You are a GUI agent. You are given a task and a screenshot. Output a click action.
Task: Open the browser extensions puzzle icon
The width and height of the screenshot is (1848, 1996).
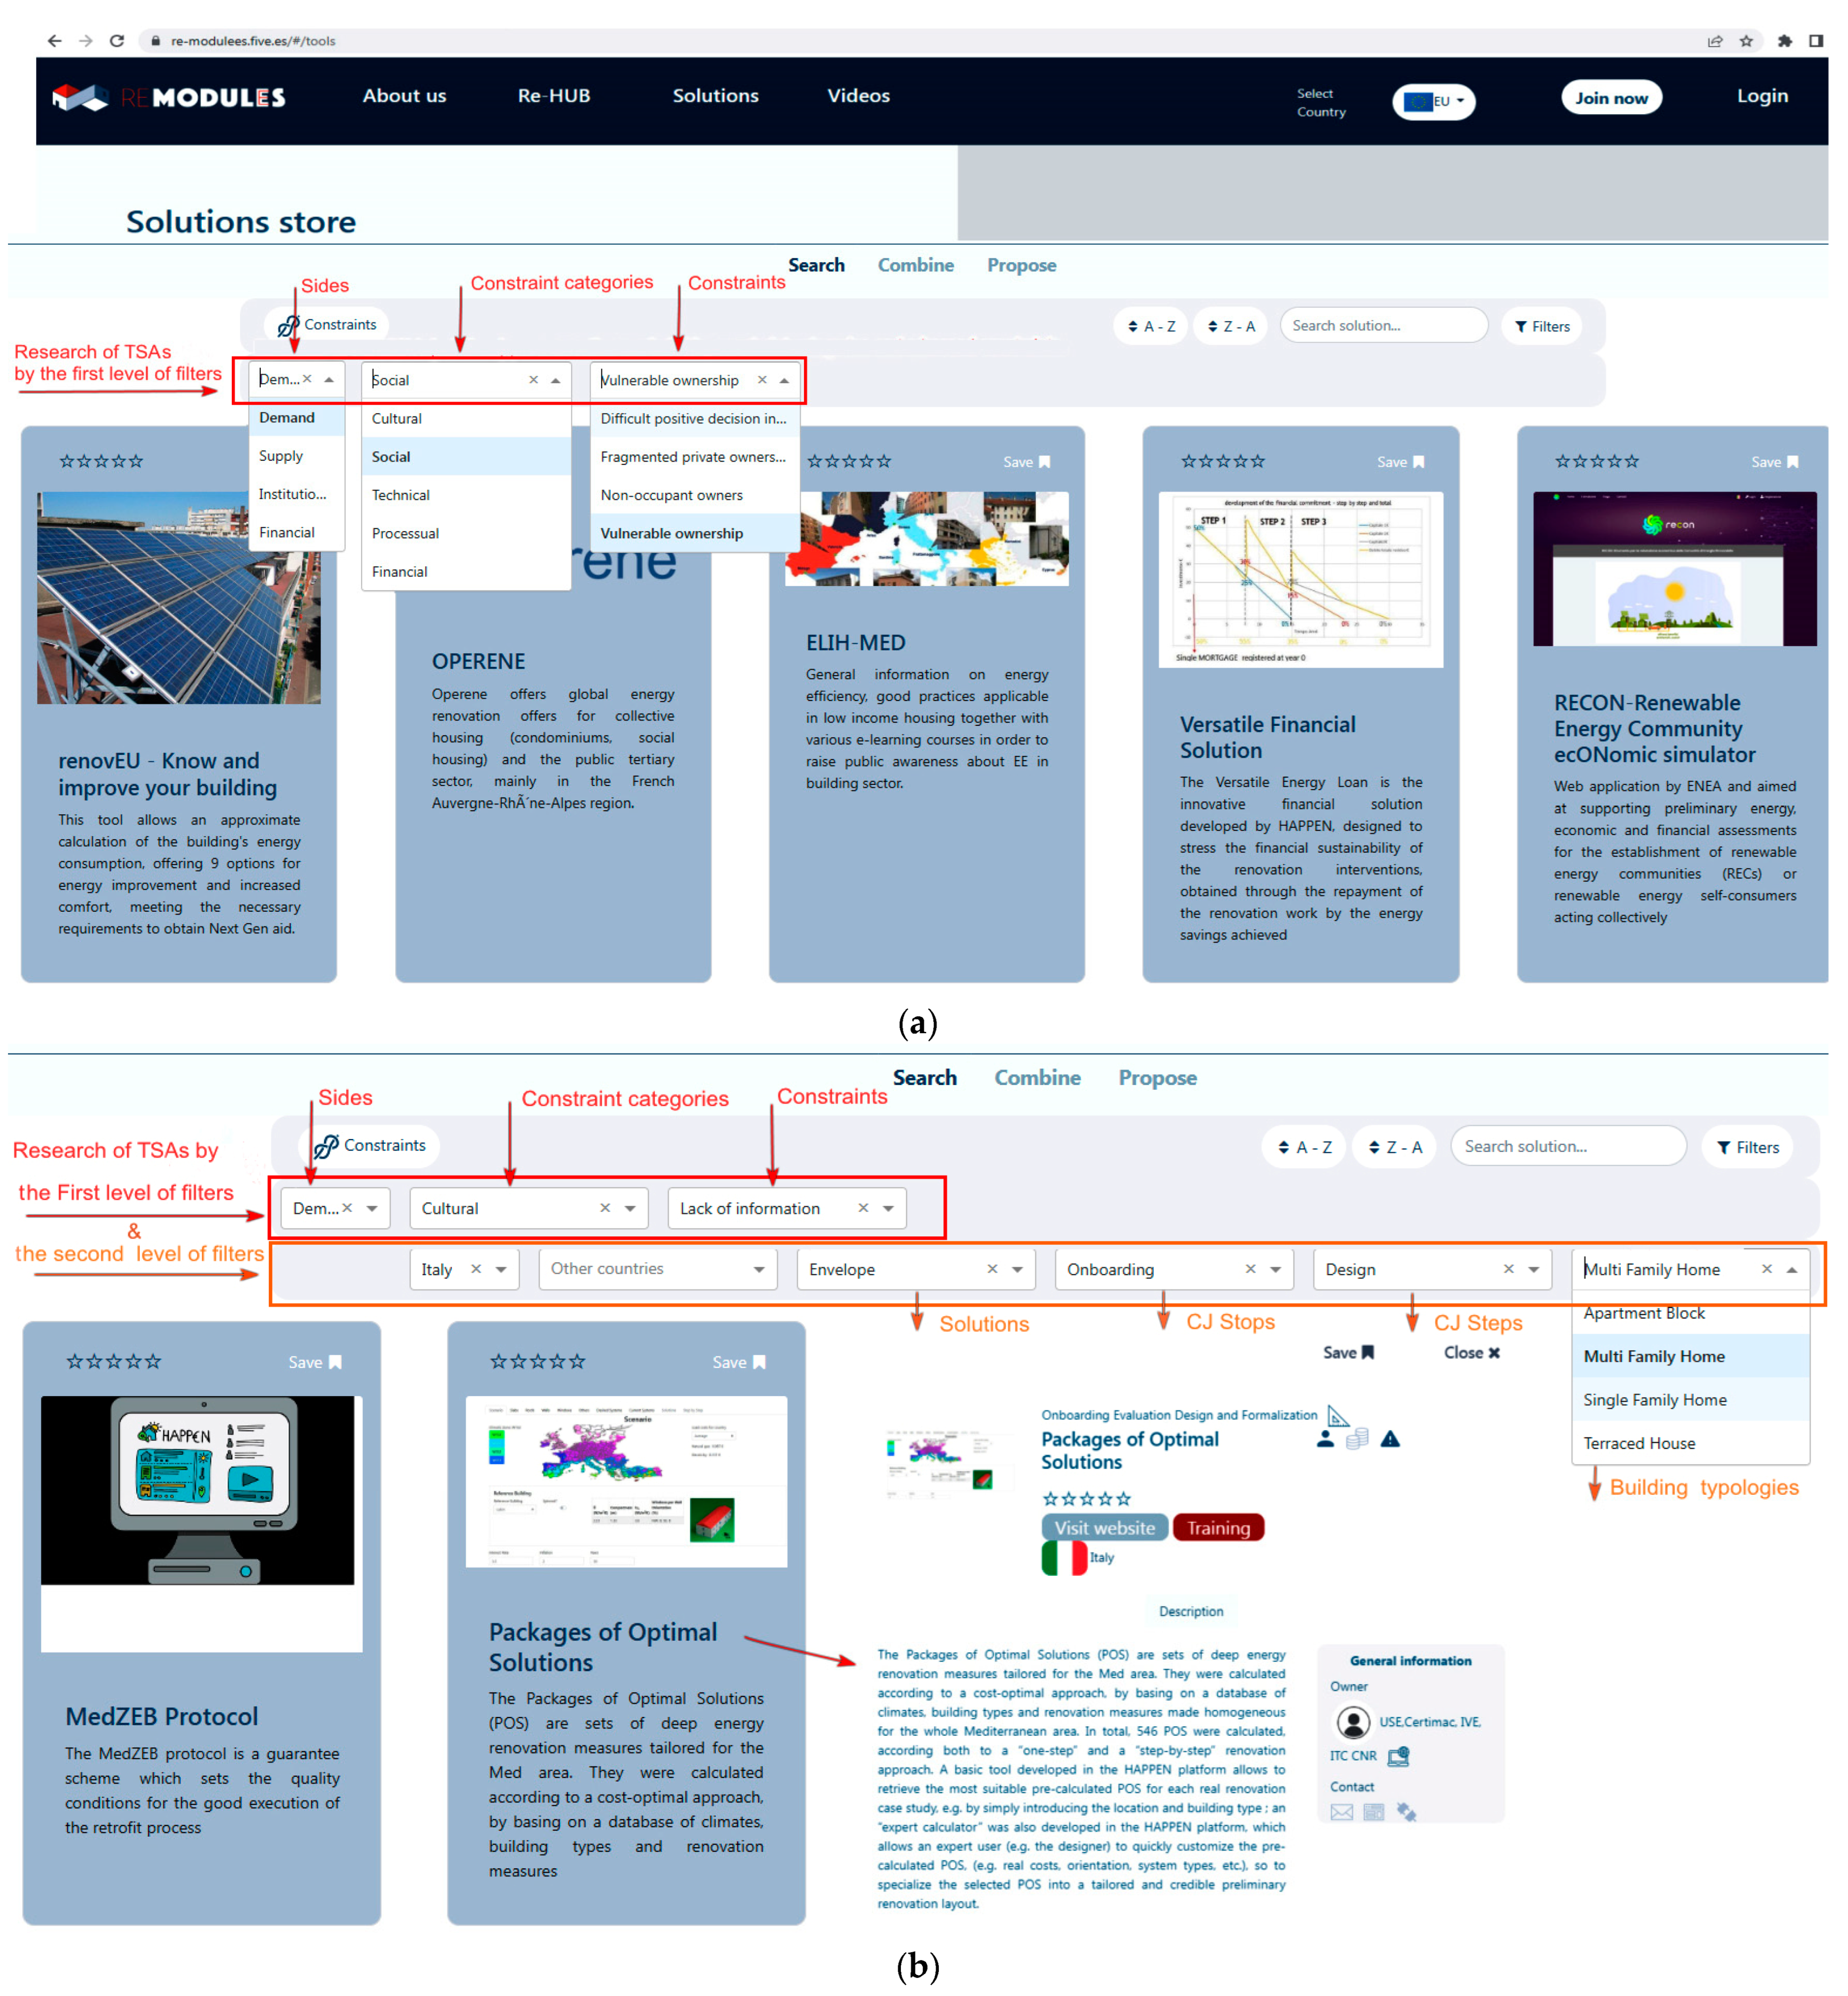[x=1784, y=41]
